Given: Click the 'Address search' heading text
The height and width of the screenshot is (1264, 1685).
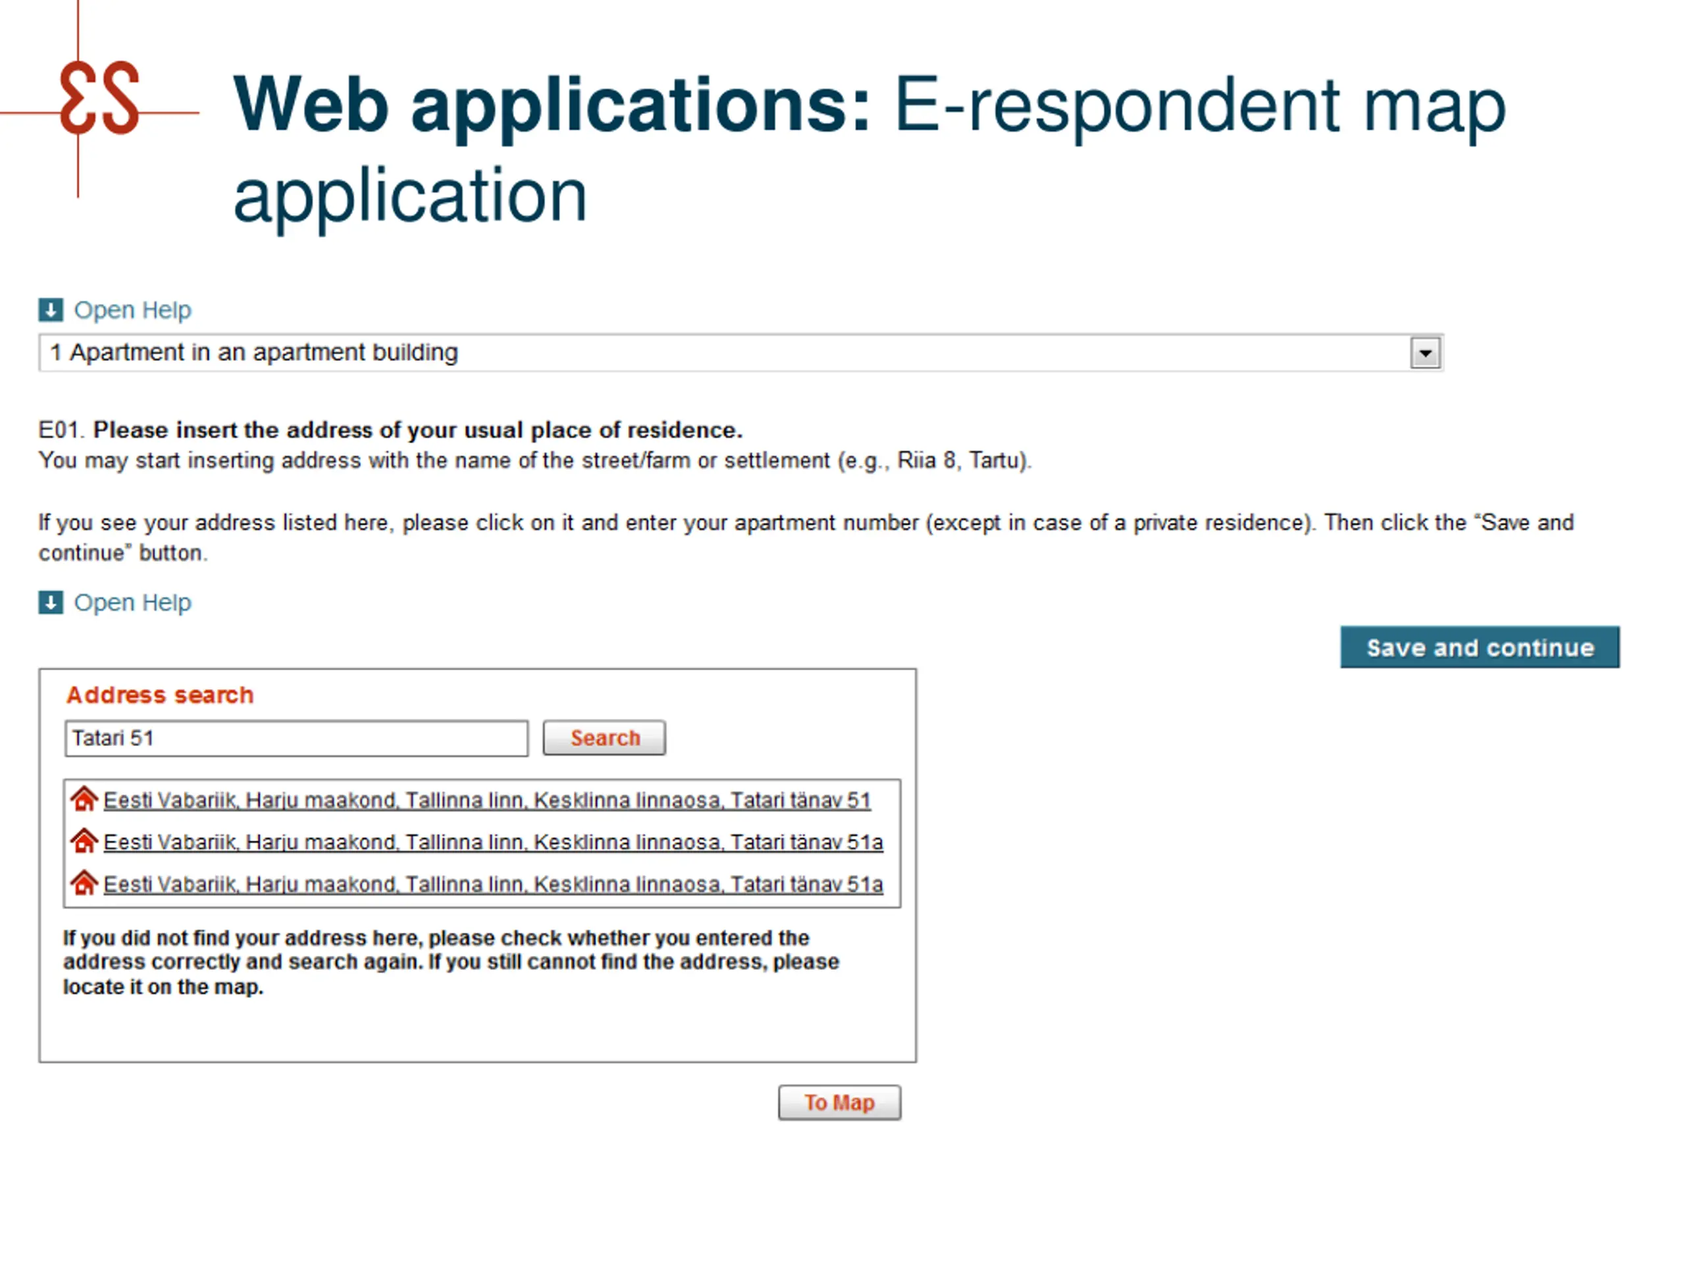Looking at the screenshot, I should [x=160, y=695].
